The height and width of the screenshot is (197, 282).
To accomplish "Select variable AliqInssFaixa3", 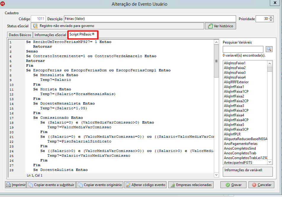I will (x=235, y=73).
